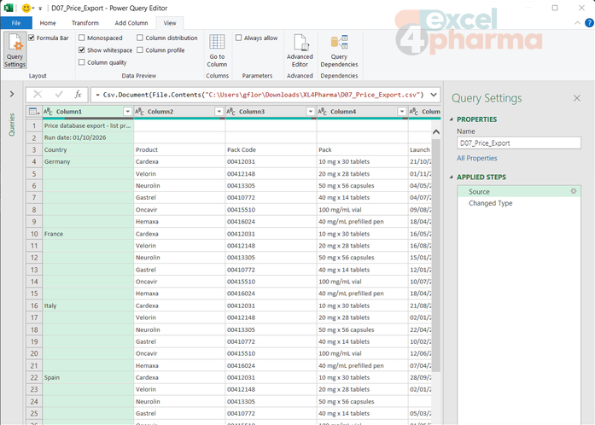The image size is (595, 425).
Task: Open the Advanced Editor
Action: coord(300,50)
